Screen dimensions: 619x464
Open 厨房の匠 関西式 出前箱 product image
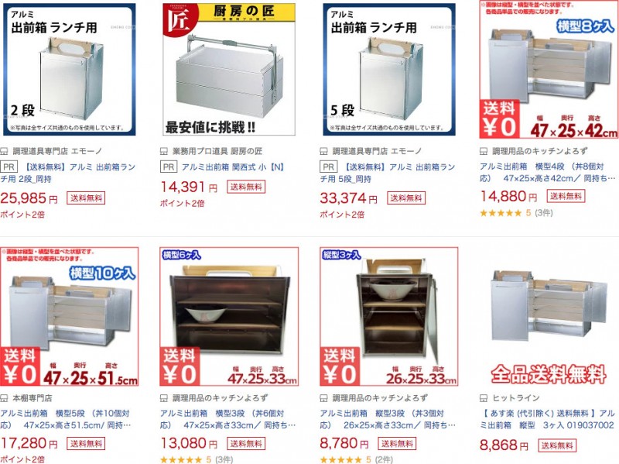229,70
